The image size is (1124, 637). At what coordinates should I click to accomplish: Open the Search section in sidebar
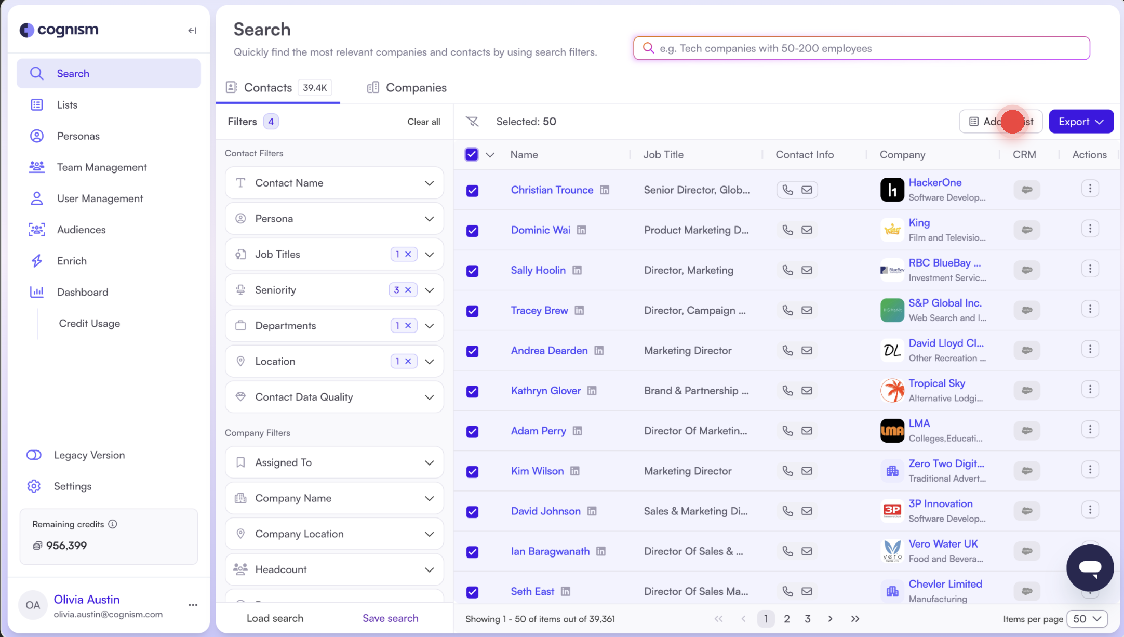click(x=73, y=73)
